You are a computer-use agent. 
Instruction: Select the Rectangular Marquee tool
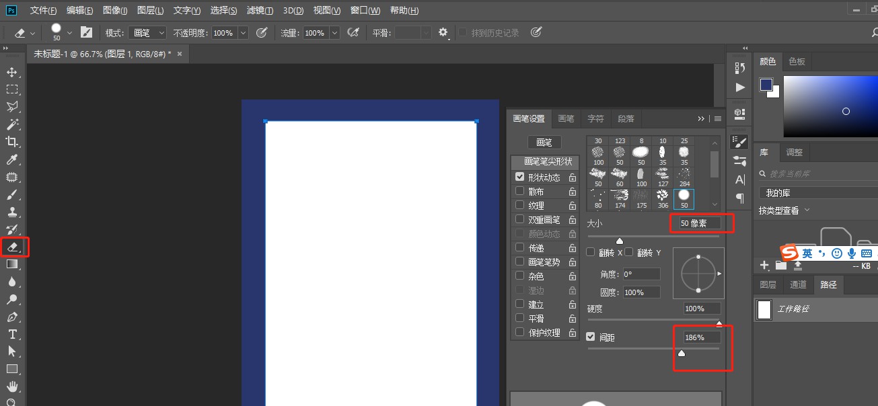tap(12, 89)
